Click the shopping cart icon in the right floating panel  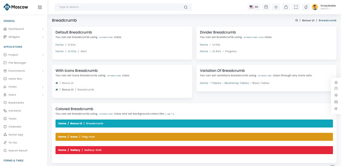(336, 109)
